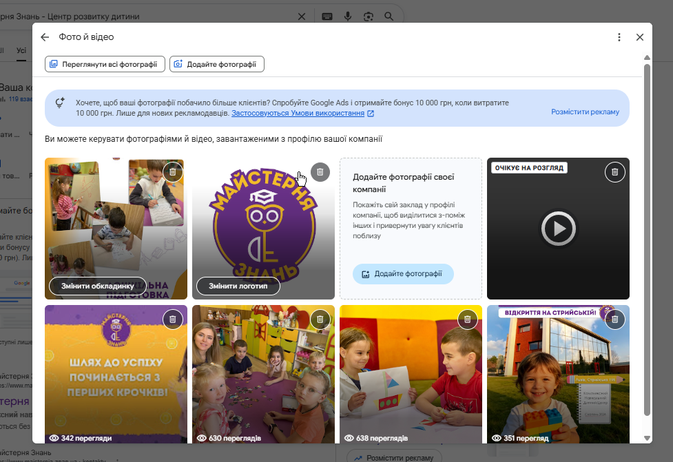The width and height of the screenshot is (673, 462).
Task: Open 'Застосовуються Умови використання' link
Action: pyautogui.click(x=302, y=113)
